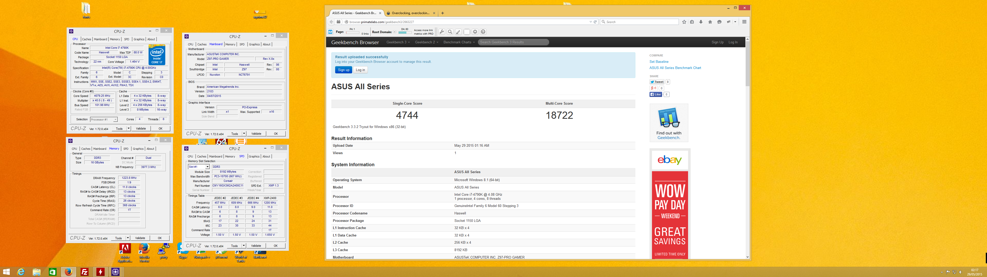Open the Firefox hamburger menu
Image resolution: width=987 pixels, height=277 pixels.
(x=744, y=22)
